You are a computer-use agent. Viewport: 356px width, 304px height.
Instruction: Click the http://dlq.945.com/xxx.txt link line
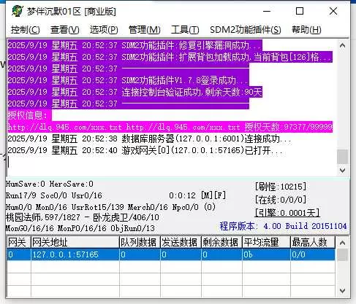pos(170,127)
